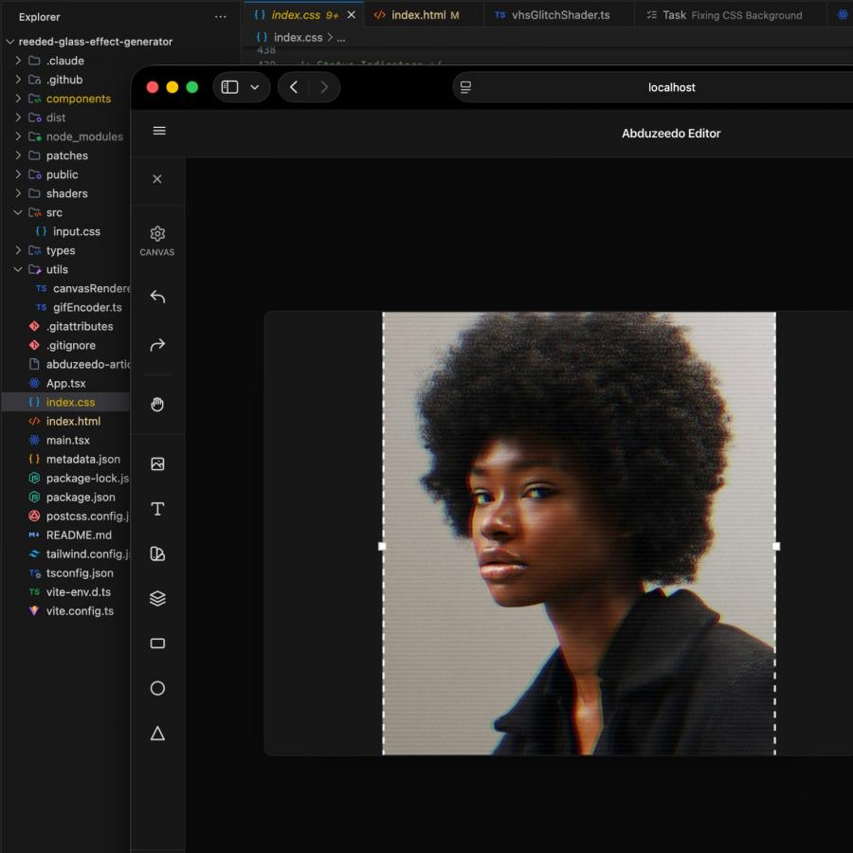Screen dimensions: 853x853
Task: Select the Text tool in the editor toolbar
Action: 157,509
